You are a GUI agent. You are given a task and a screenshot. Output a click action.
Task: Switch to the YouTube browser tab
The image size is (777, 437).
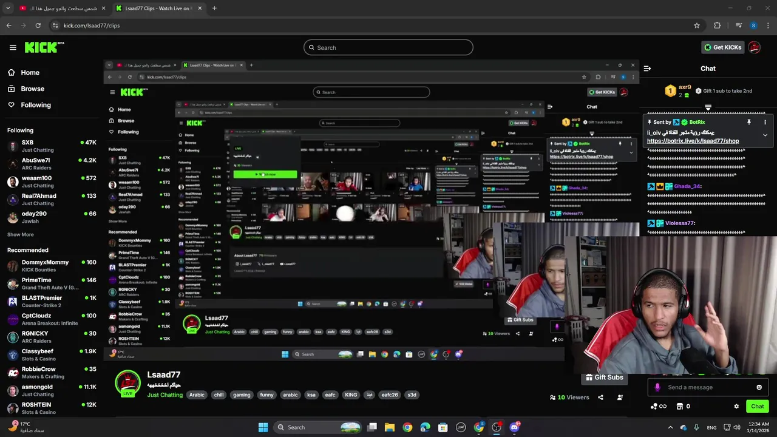63,8
